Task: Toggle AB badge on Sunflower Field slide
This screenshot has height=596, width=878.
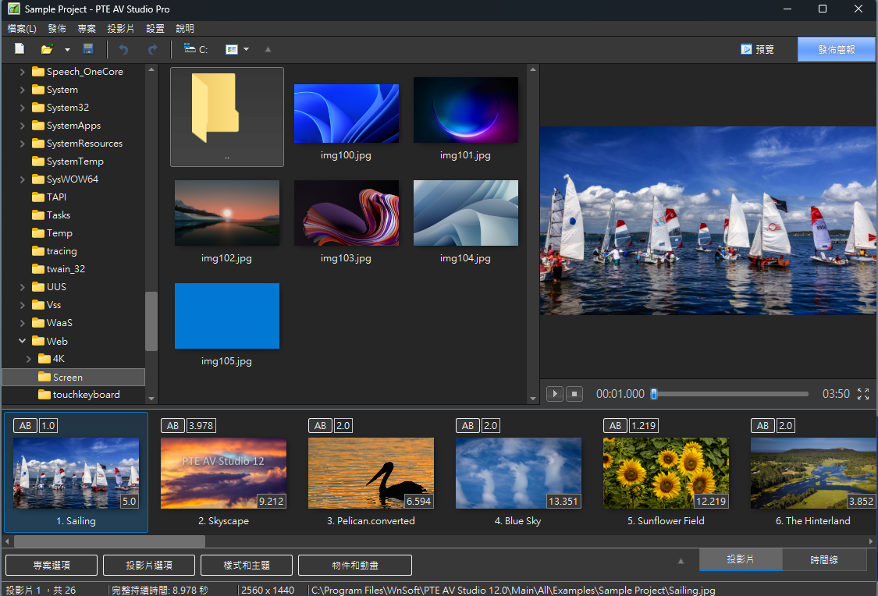Action: (x=616, y=425)
